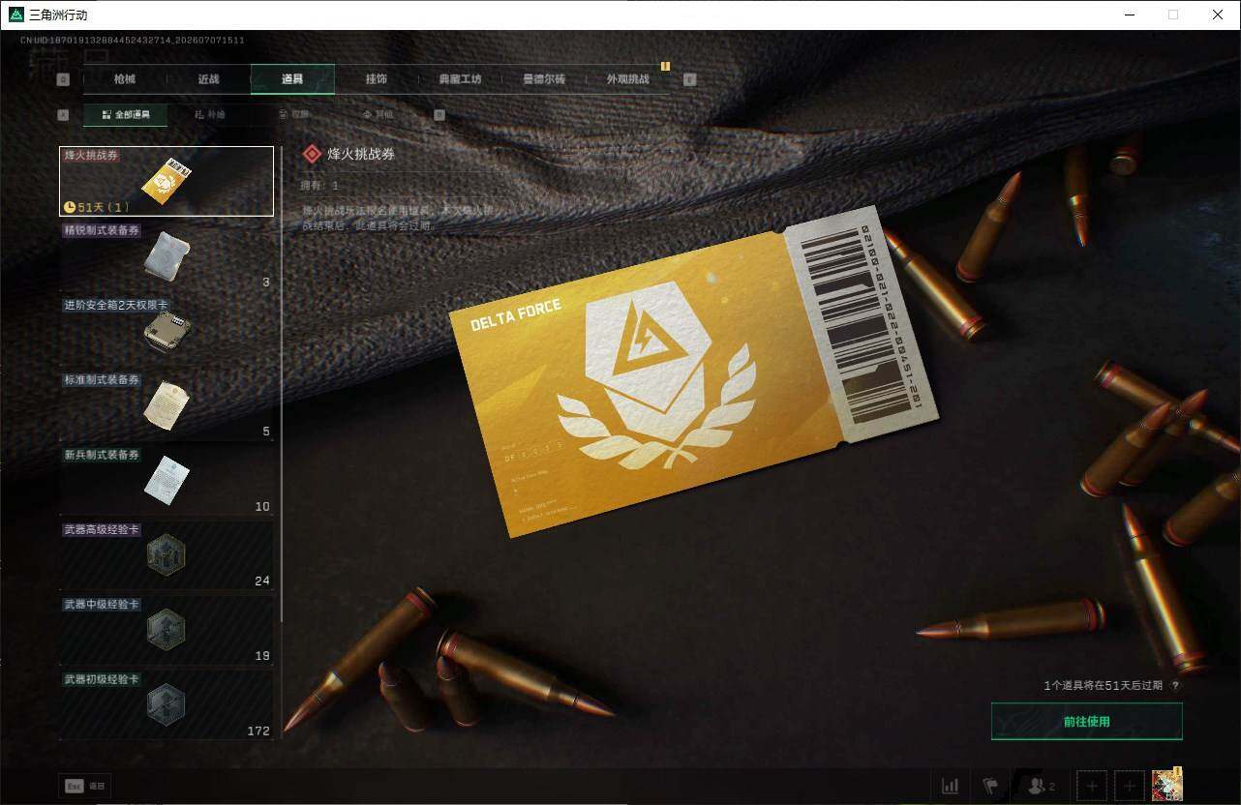Select the 全部道具 filter
The image size is (1241, 805).
126,114
